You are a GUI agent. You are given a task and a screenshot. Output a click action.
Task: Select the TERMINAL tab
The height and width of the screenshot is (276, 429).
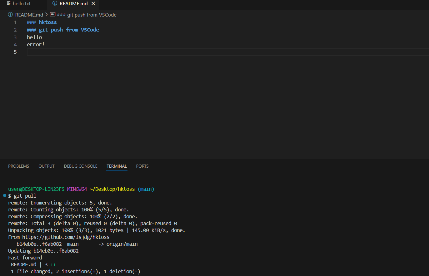tap(117, 166)
